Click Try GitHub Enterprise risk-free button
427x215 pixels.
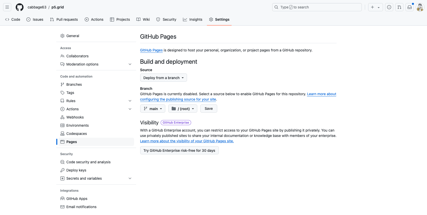point(179,150)
